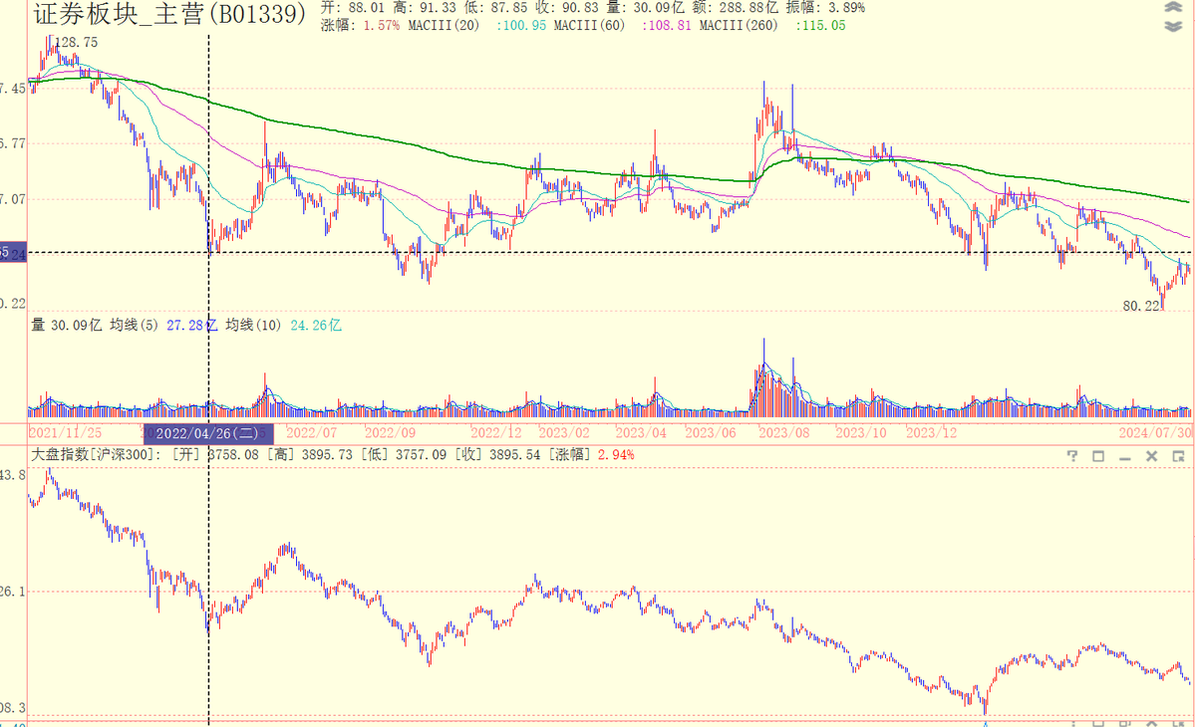This screenshot has height=727, width=1195.
Task: Click the index low value 3757.09
Action: click(421, 455)
